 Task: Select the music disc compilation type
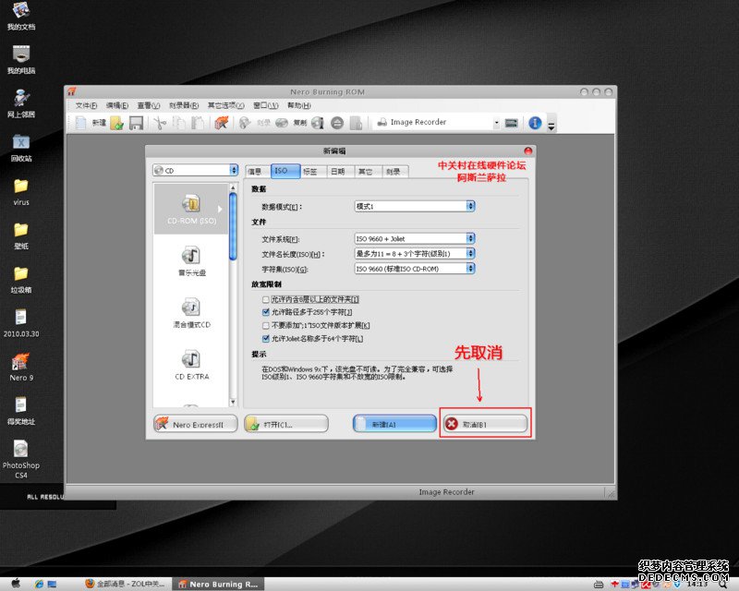(191, 260)
